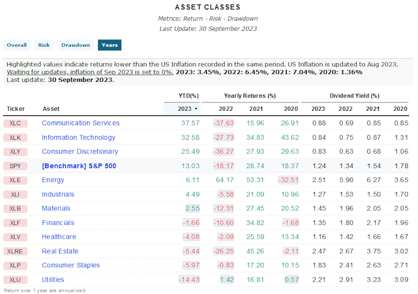Sort by 2021 dividend yield column

tap(373, 109)
